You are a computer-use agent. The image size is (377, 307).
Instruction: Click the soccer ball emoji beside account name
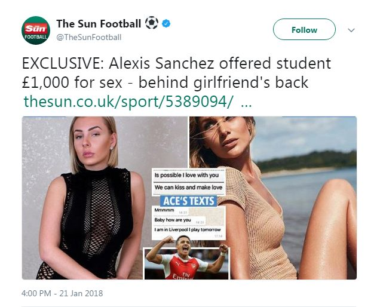pos(152,24)
